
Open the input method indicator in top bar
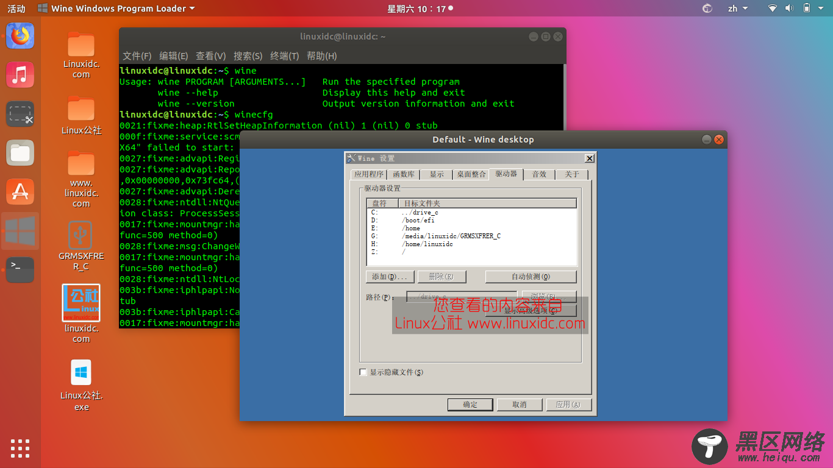point(707,9)
